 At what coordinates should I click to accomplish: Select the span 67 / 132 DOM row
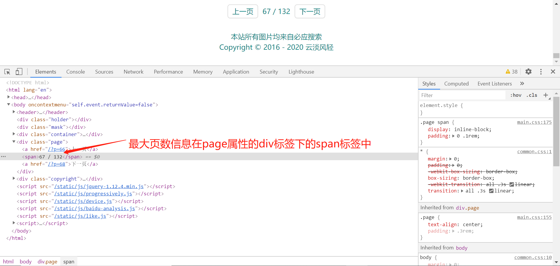pos(209,157)
